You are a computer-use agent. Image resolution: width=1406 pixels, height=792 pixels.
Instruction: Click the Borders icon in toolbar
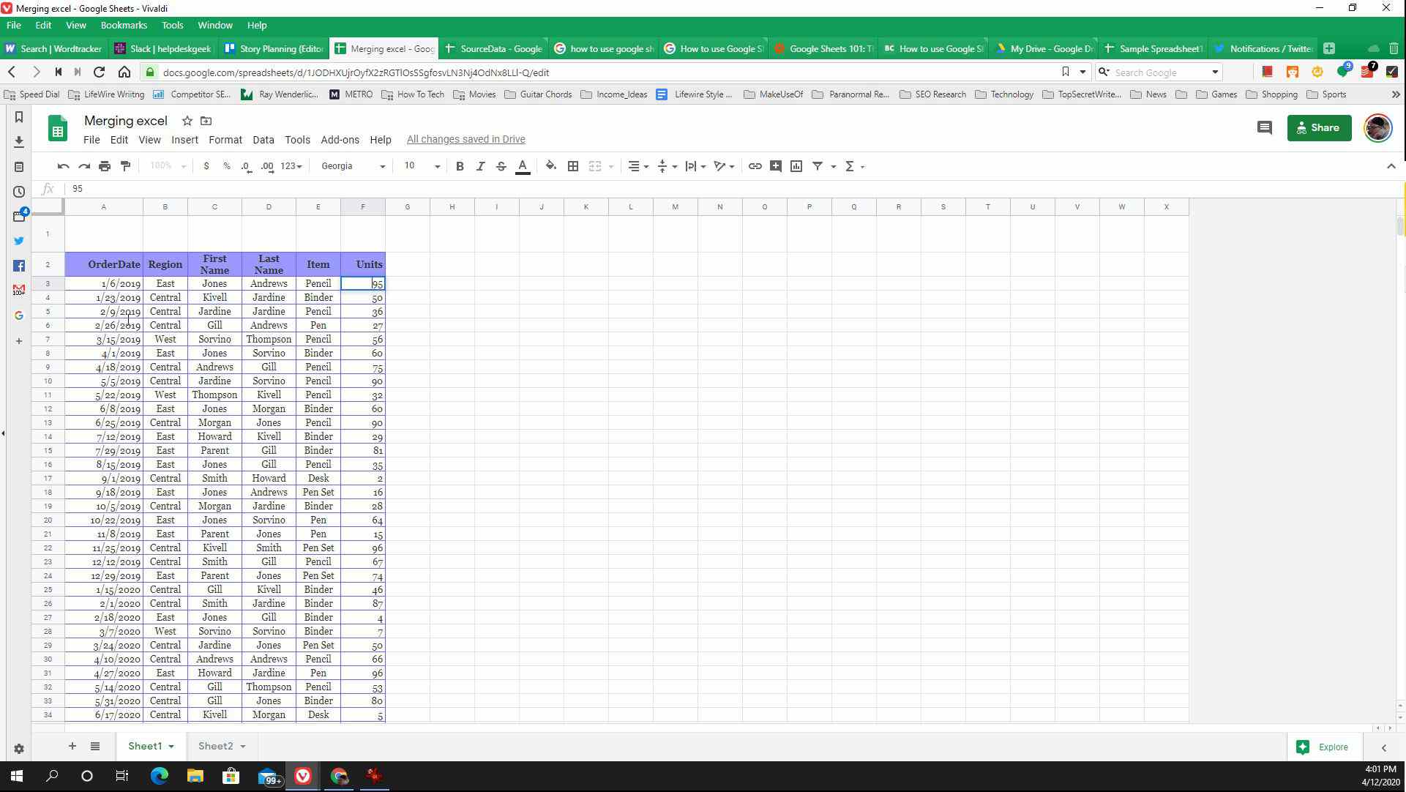pyautogui.click(x=572, y=165)
